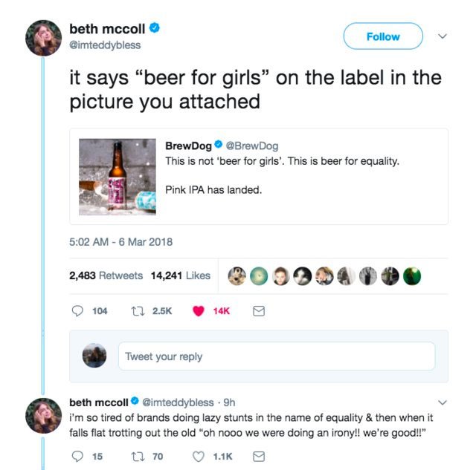Click beth mccoll's avatar at top
Image resolution: width=476 pixels, height=470 pixels.
43,37
